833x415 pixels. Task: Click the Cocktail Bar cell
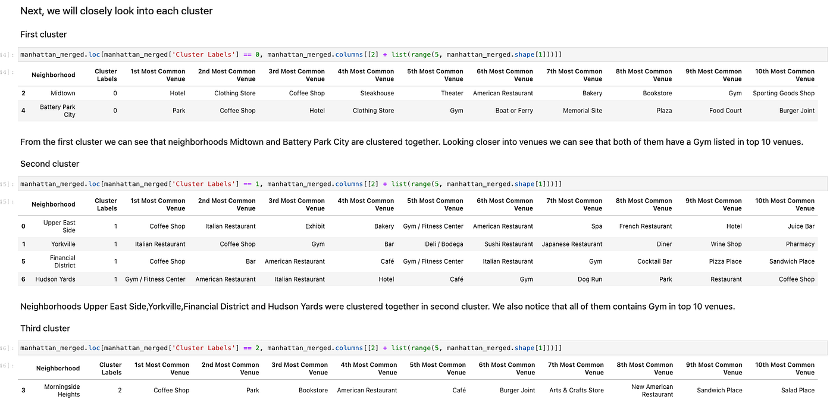(x=654, y=261)
